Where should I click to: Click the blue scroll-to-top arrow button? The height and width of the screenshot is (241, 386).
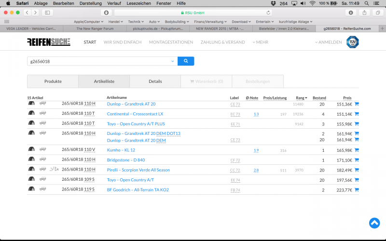click(x=374, y=223)
